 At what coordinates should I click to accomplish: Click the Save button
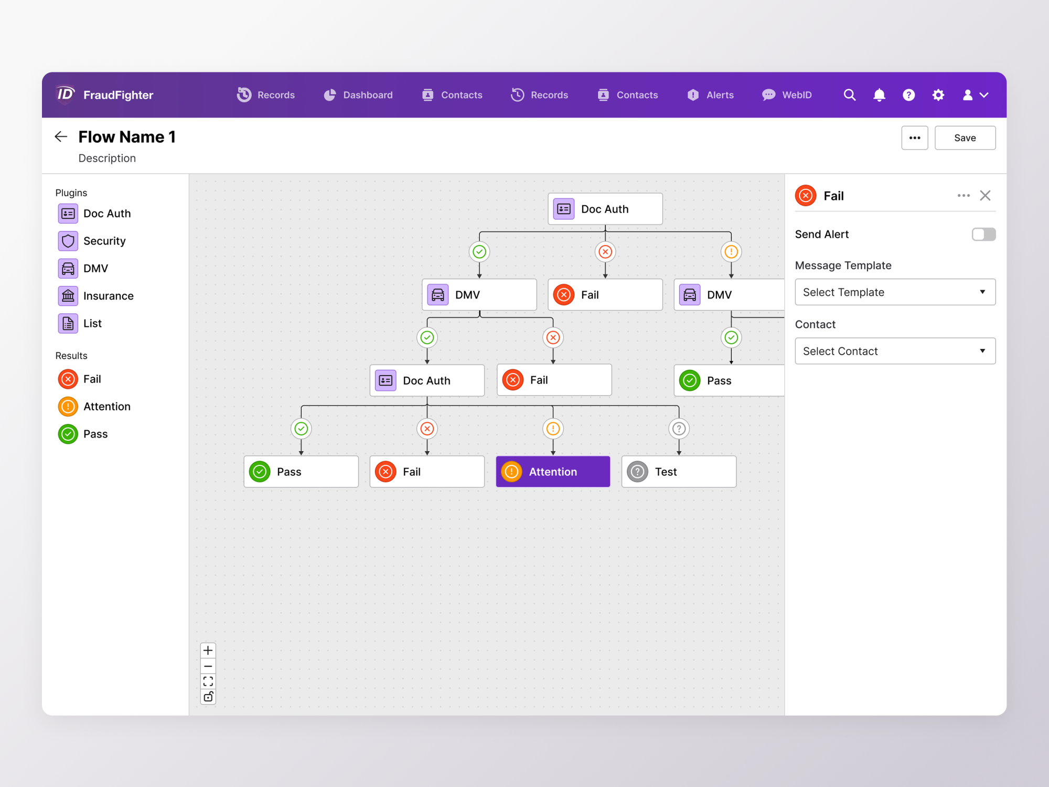click(965, 138)
